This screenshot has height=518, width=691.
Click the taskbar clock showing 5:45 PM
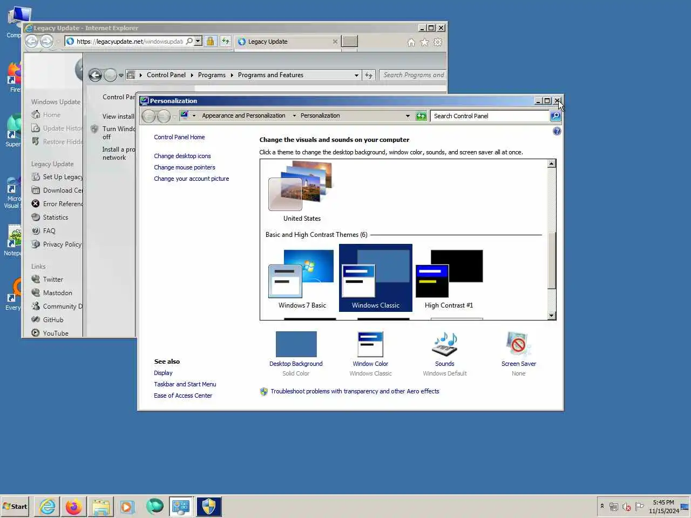pyautogui.click(x=663, y=507)
